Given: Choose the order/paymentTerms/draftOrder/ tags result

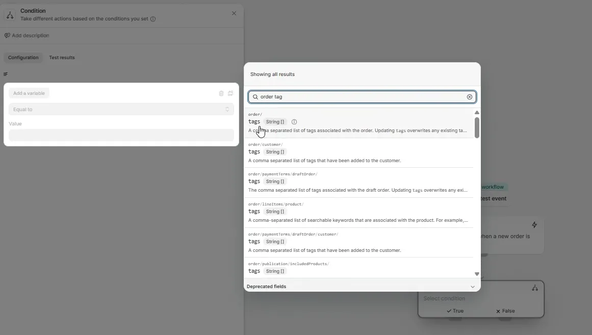Looking at the screenshot, I should 358,183.
